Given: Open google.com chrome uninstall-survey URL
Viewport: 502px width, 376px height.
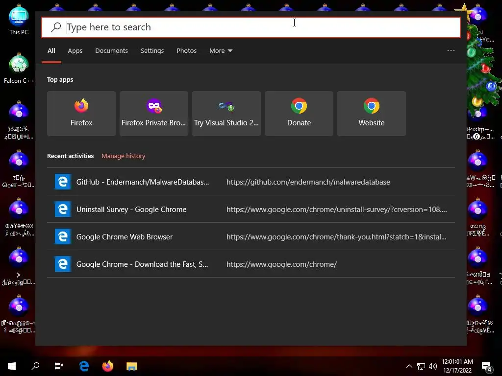Looking at the screenshot, I should (336, 210).
